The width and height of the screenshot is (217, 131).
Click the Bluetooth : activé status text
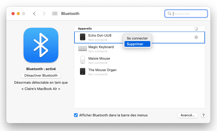pyautogui.click(x=41, y=69)
